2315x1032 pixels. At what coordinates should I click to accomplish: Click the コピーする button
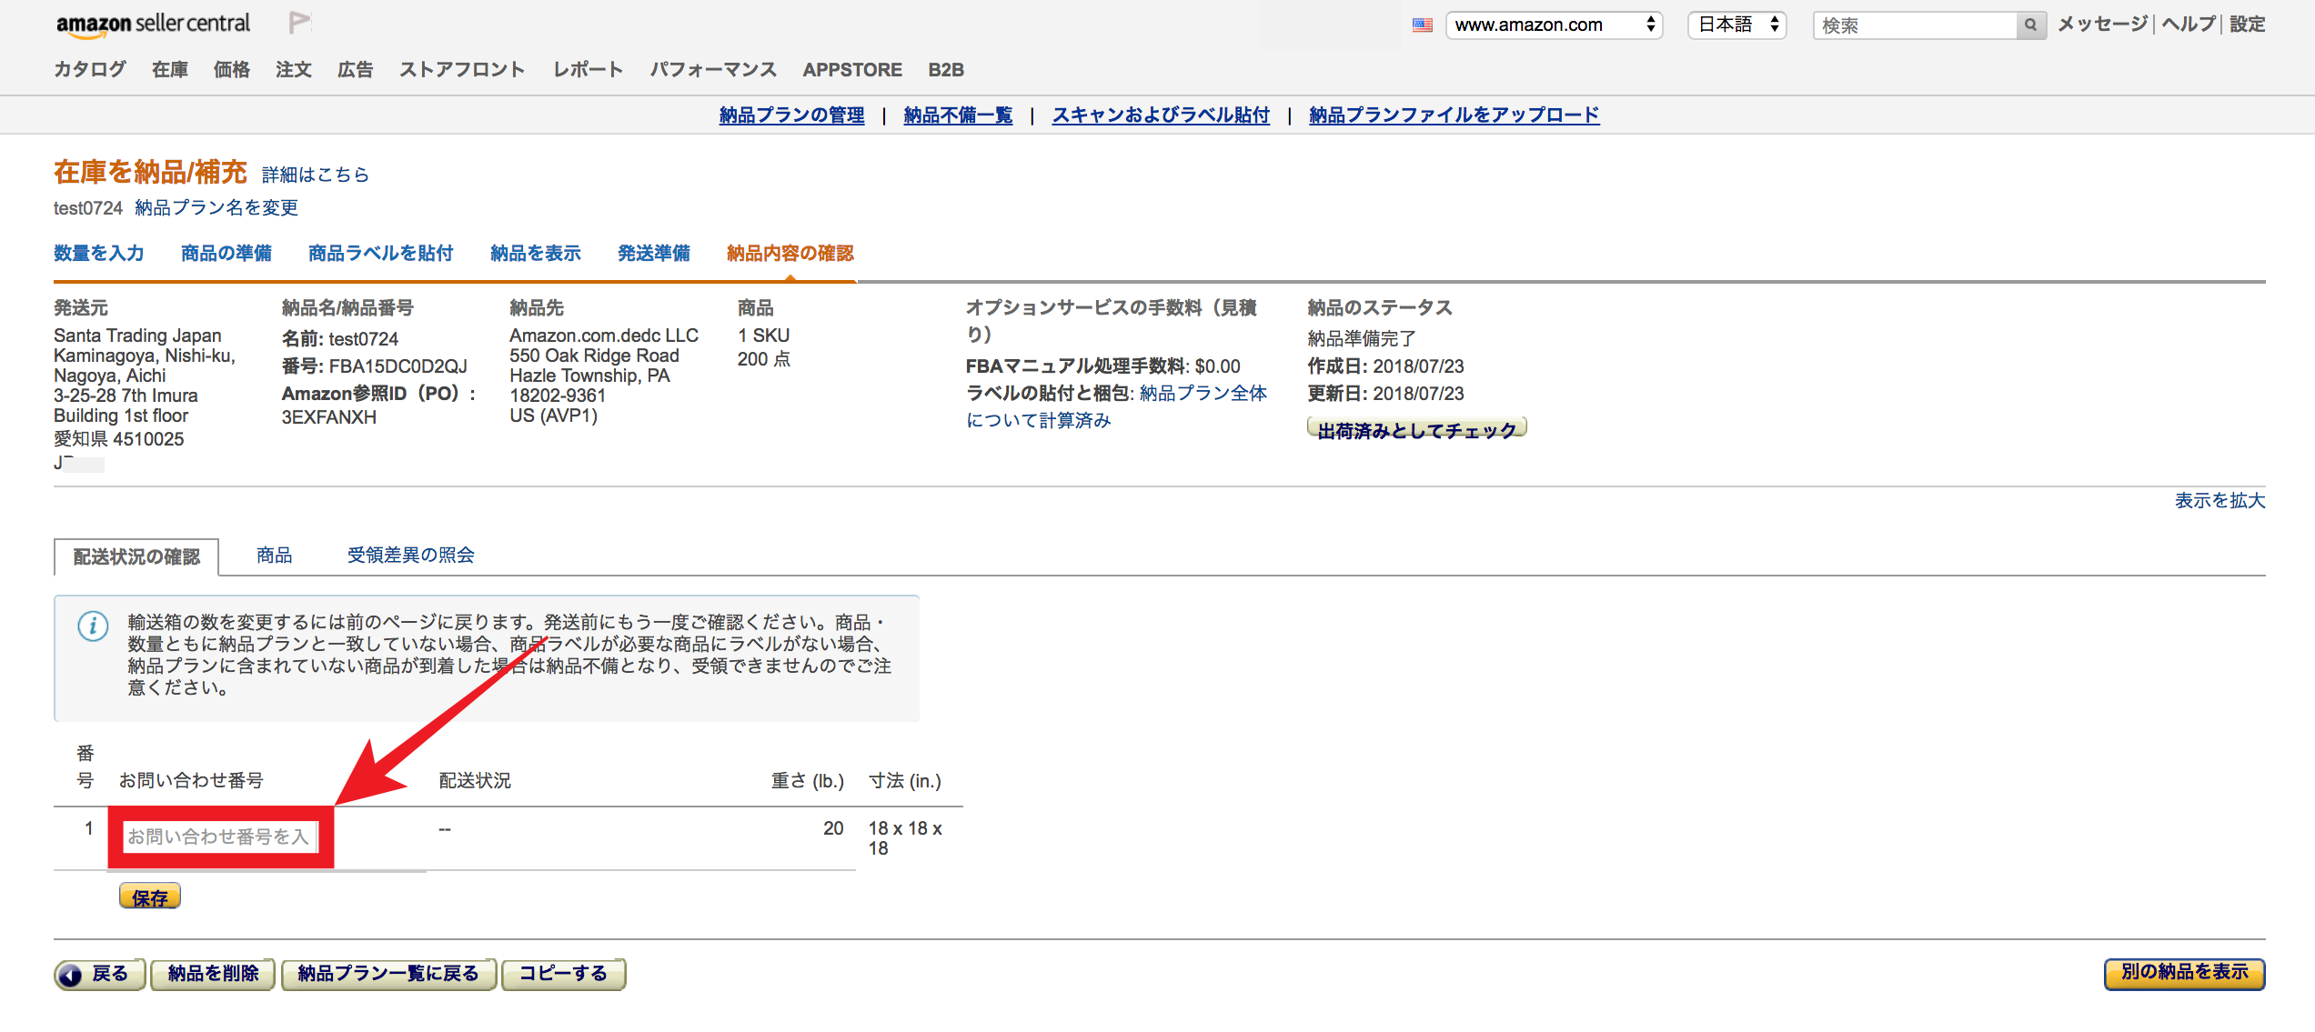click(x=563, y=974)
